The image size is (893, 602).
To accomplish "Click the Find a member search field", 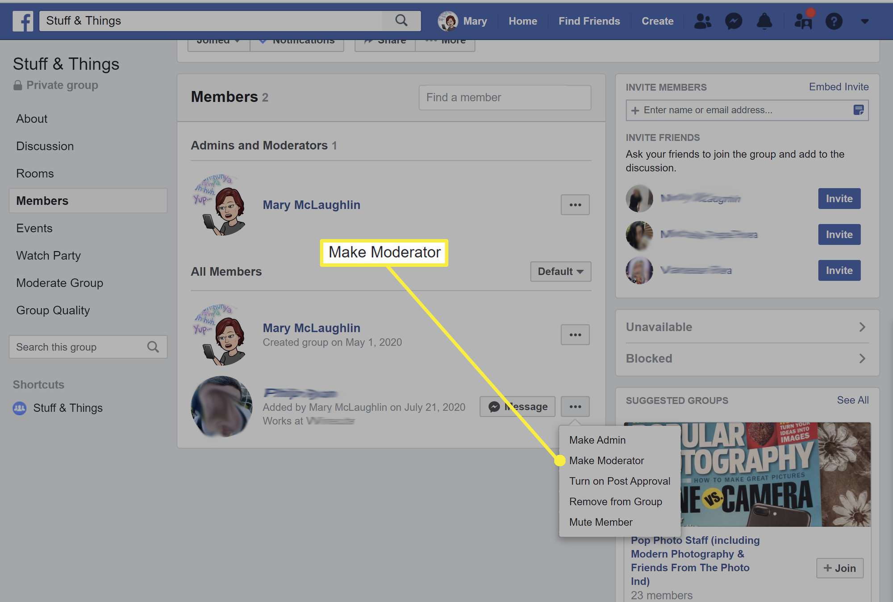I will [505, 97].
